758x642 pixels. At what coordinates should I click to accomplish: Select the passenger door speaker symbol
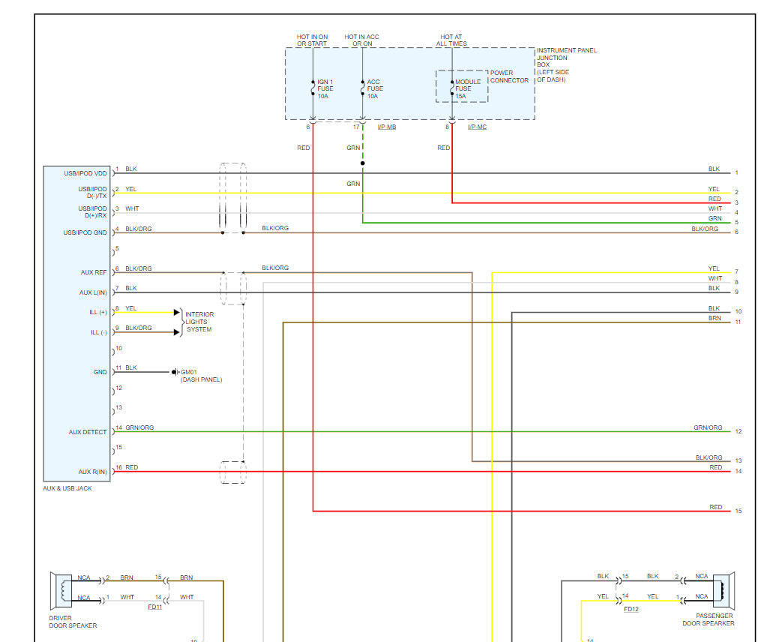(724, 590)
